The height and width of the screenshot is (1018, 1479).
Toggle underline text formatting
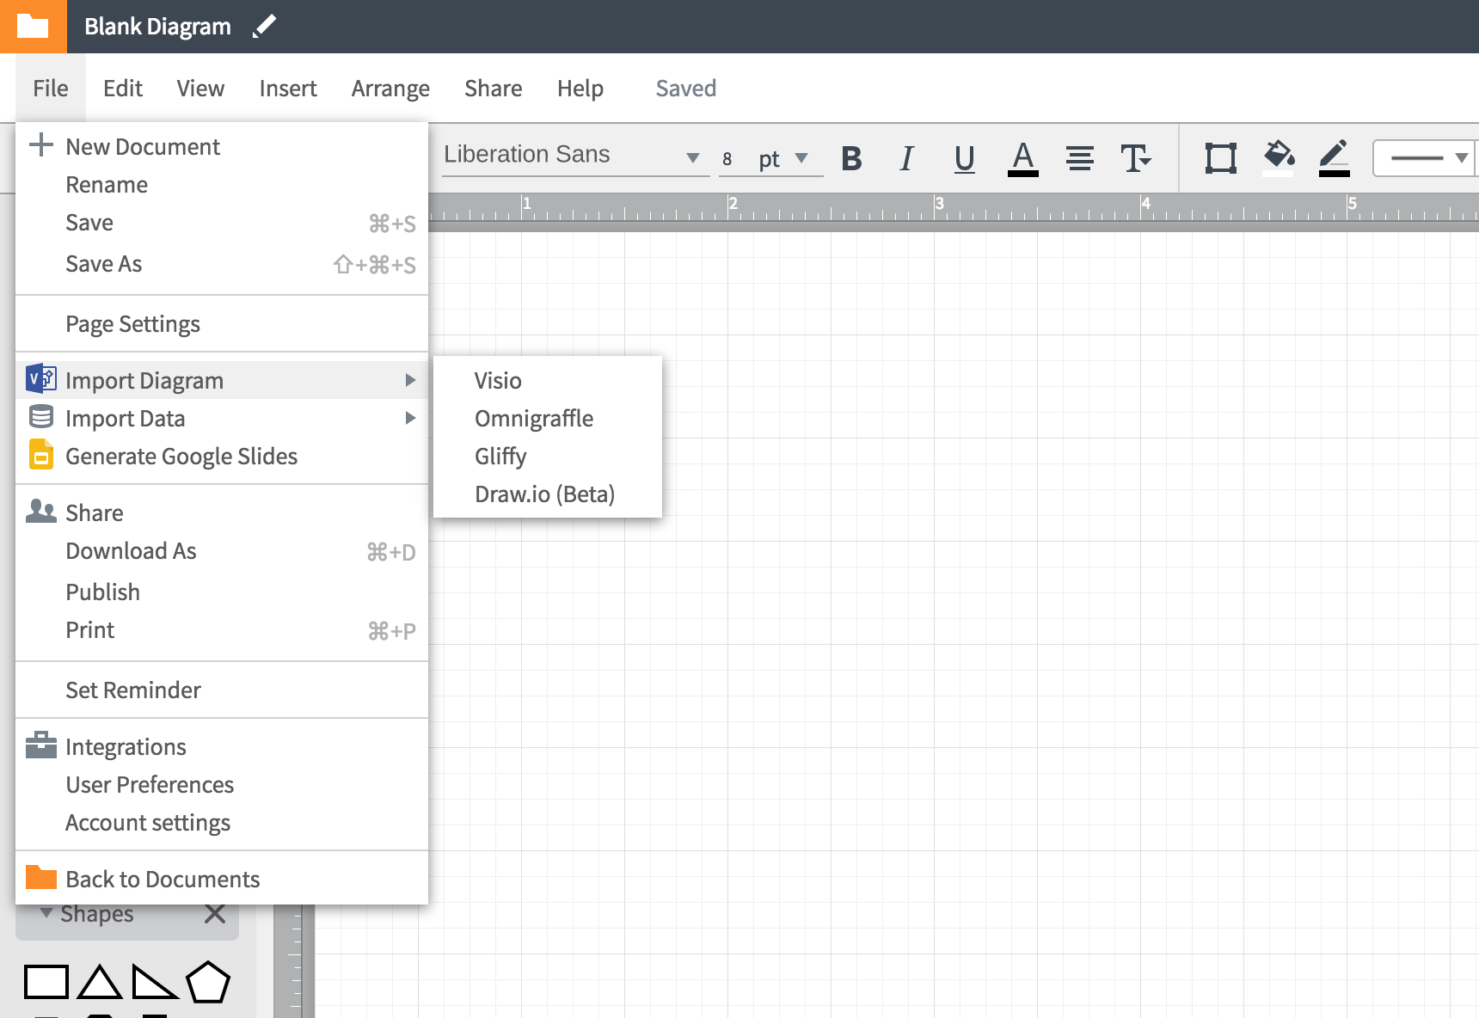[x=964, y=158]
